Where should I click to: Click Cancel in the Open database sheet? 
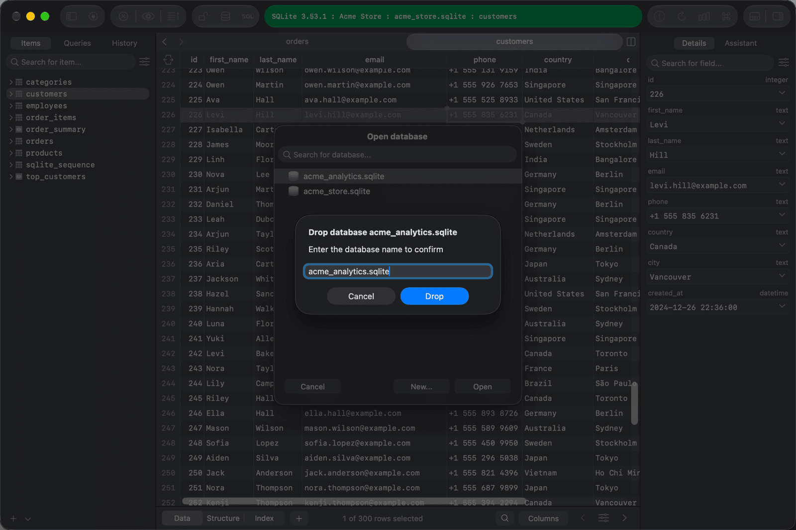312,387
